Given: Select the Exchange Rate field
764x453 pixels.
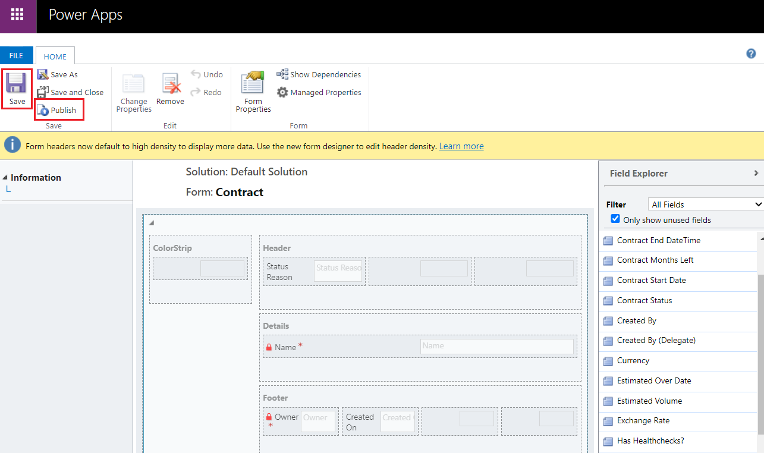Looking at the screenshot, I should [x=678, y=420].
